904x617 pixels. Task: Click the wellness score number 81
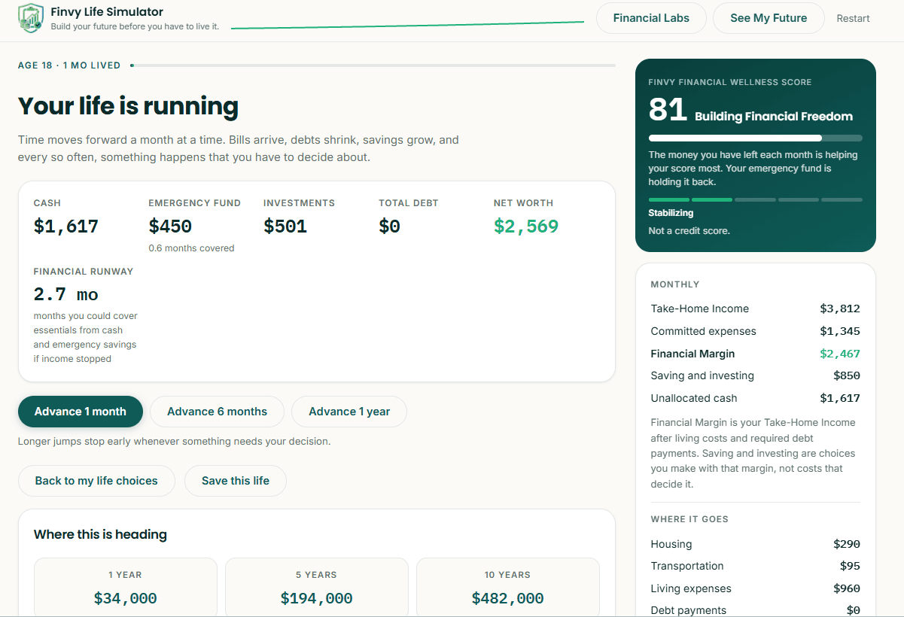pos(668,111)
